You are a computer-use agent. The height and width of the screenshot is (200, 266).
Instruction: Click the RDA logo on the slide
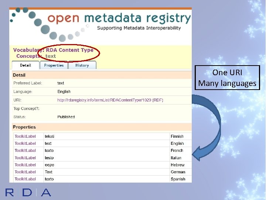click(x=28, y=192)
